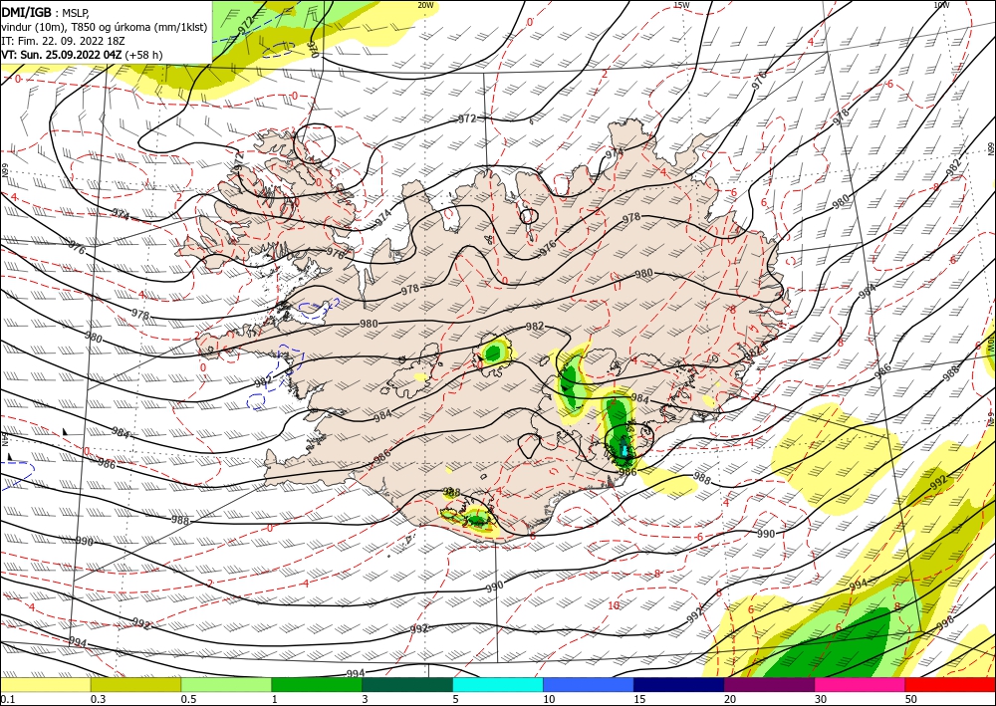
Task: Click the "vindur (10m), T850 og úrkoma" header line
Action: tap(105, 27)
